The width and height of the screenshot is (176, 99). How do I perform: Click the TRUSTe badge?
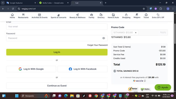coord(145,89)
